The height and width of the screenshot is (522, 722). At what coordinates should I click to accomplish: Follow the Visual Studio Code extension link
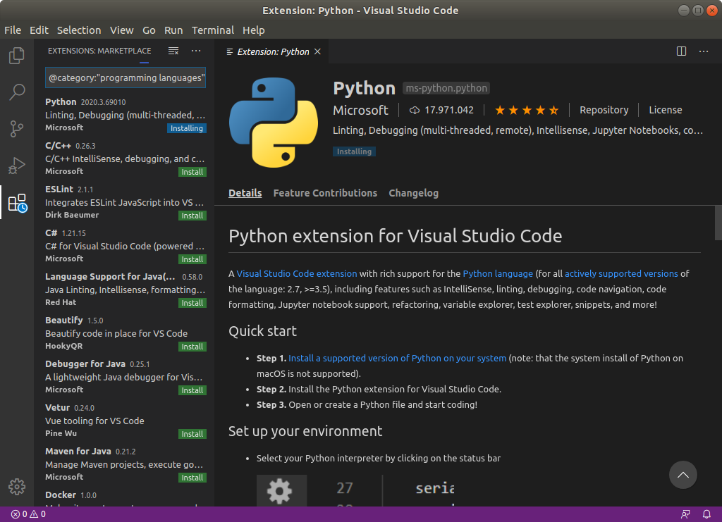297,273
